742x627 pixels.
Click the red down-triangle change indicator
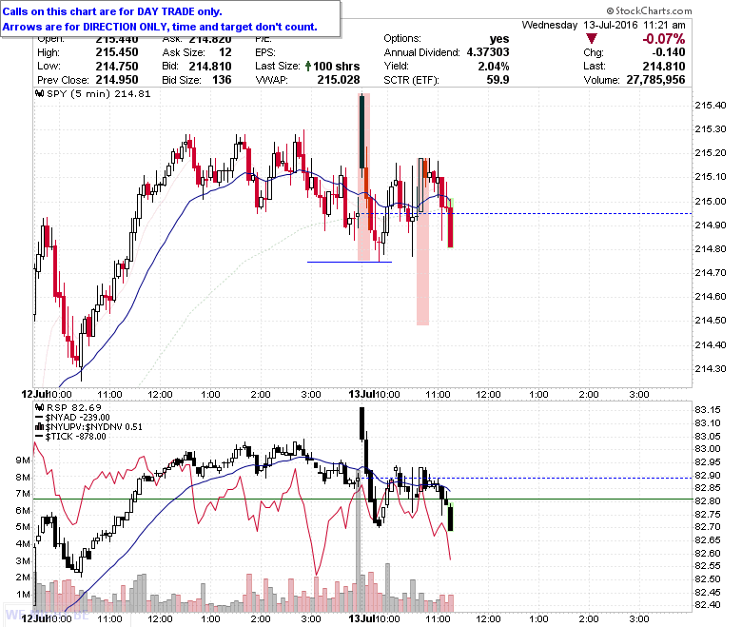tap(591, 39)
